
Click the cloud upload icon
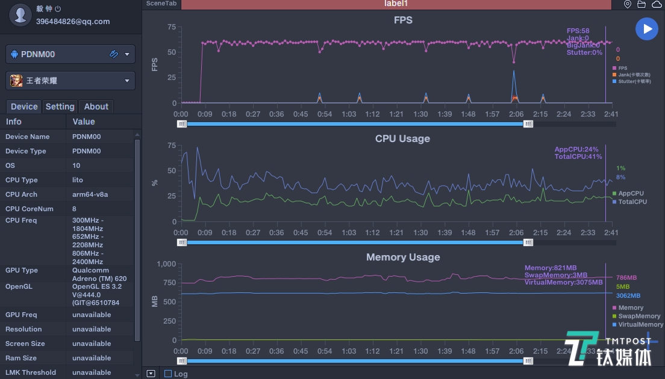point(657,4)
